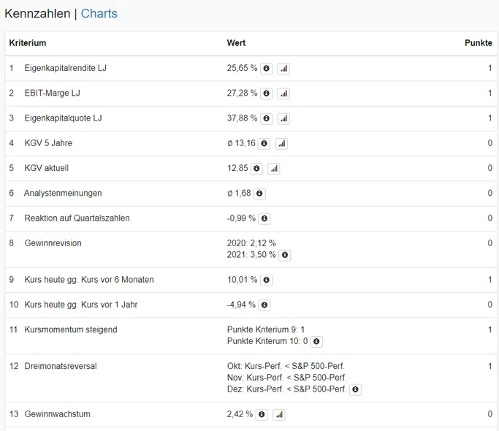
Task: Open info icon for Analystenmeinungen
Action: [259, 194]
